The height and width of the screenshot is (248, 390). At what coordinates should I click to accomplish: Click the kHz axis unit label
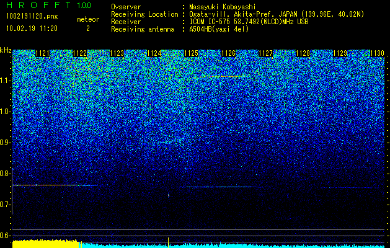point(6,50)
